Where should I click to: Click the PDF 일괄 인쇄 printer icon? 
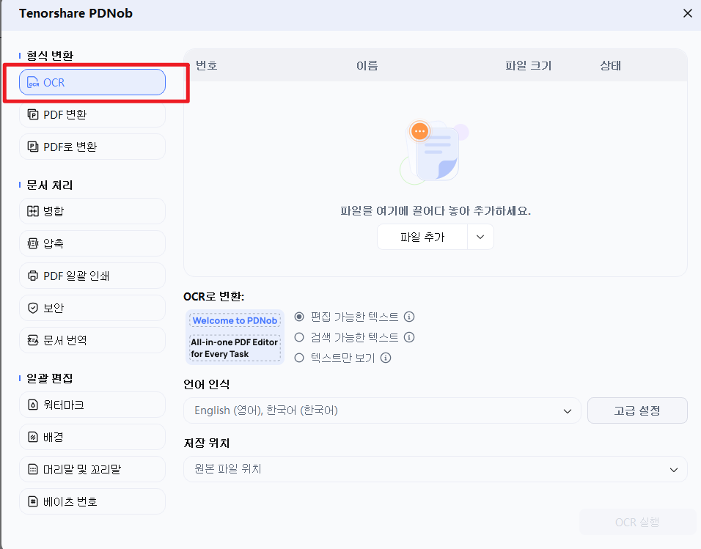tap(33, 276)
